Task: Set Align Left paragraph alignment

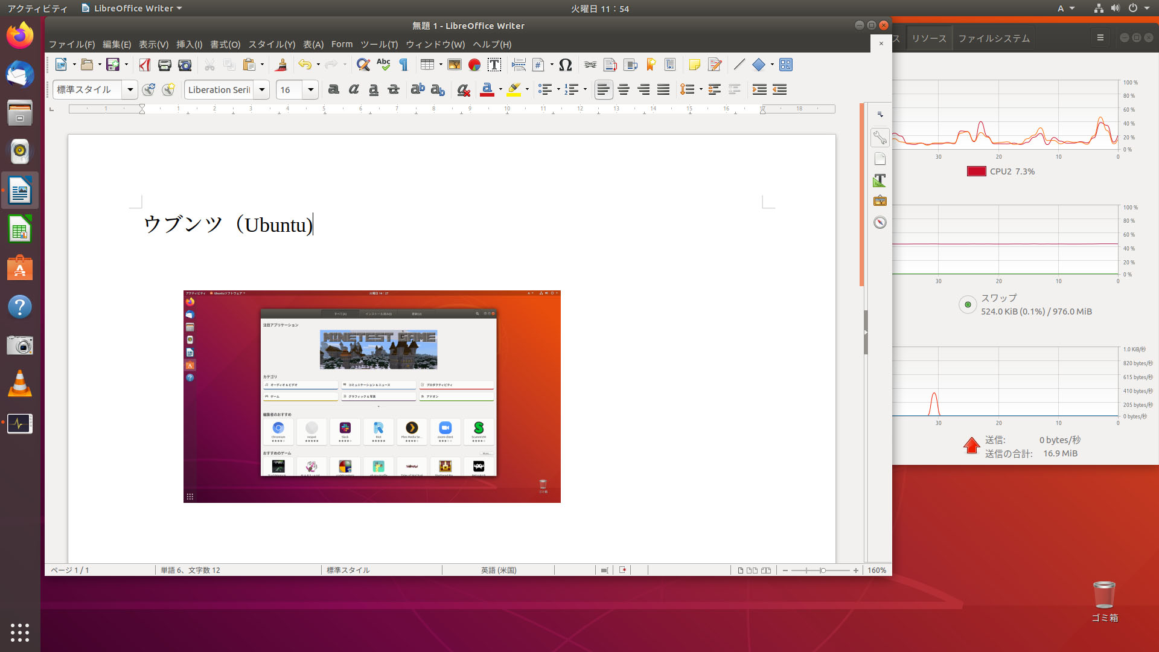Action: pyautogui.click(x=603, y=90)
